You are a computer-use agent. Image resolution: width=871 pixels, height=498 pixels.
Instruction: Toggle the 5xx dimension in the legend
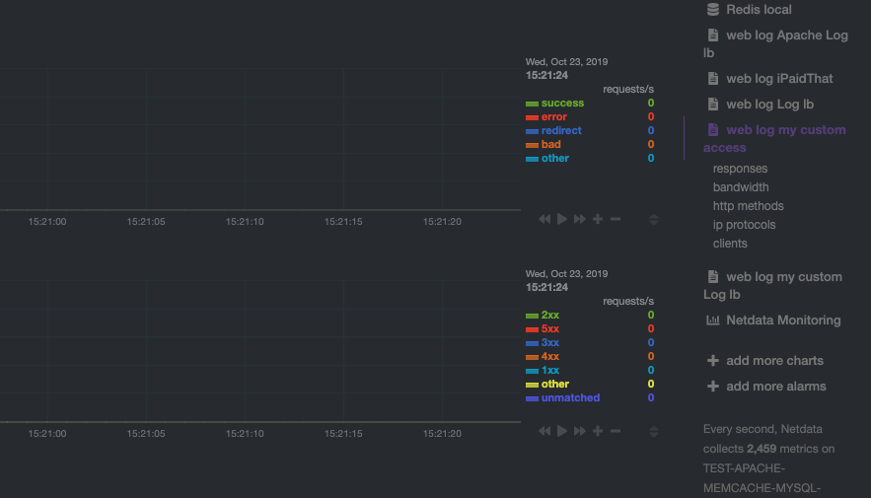coord(550,328)
